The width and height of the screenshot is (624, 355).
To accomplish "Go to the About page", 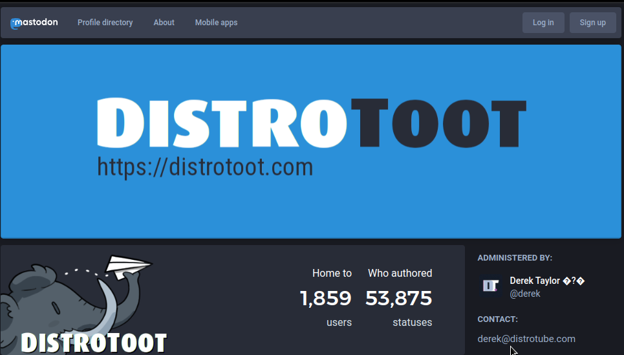I will coord(164,23).
